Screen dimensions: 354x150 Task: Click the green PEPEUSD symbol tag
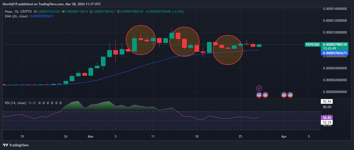[313, 45]
